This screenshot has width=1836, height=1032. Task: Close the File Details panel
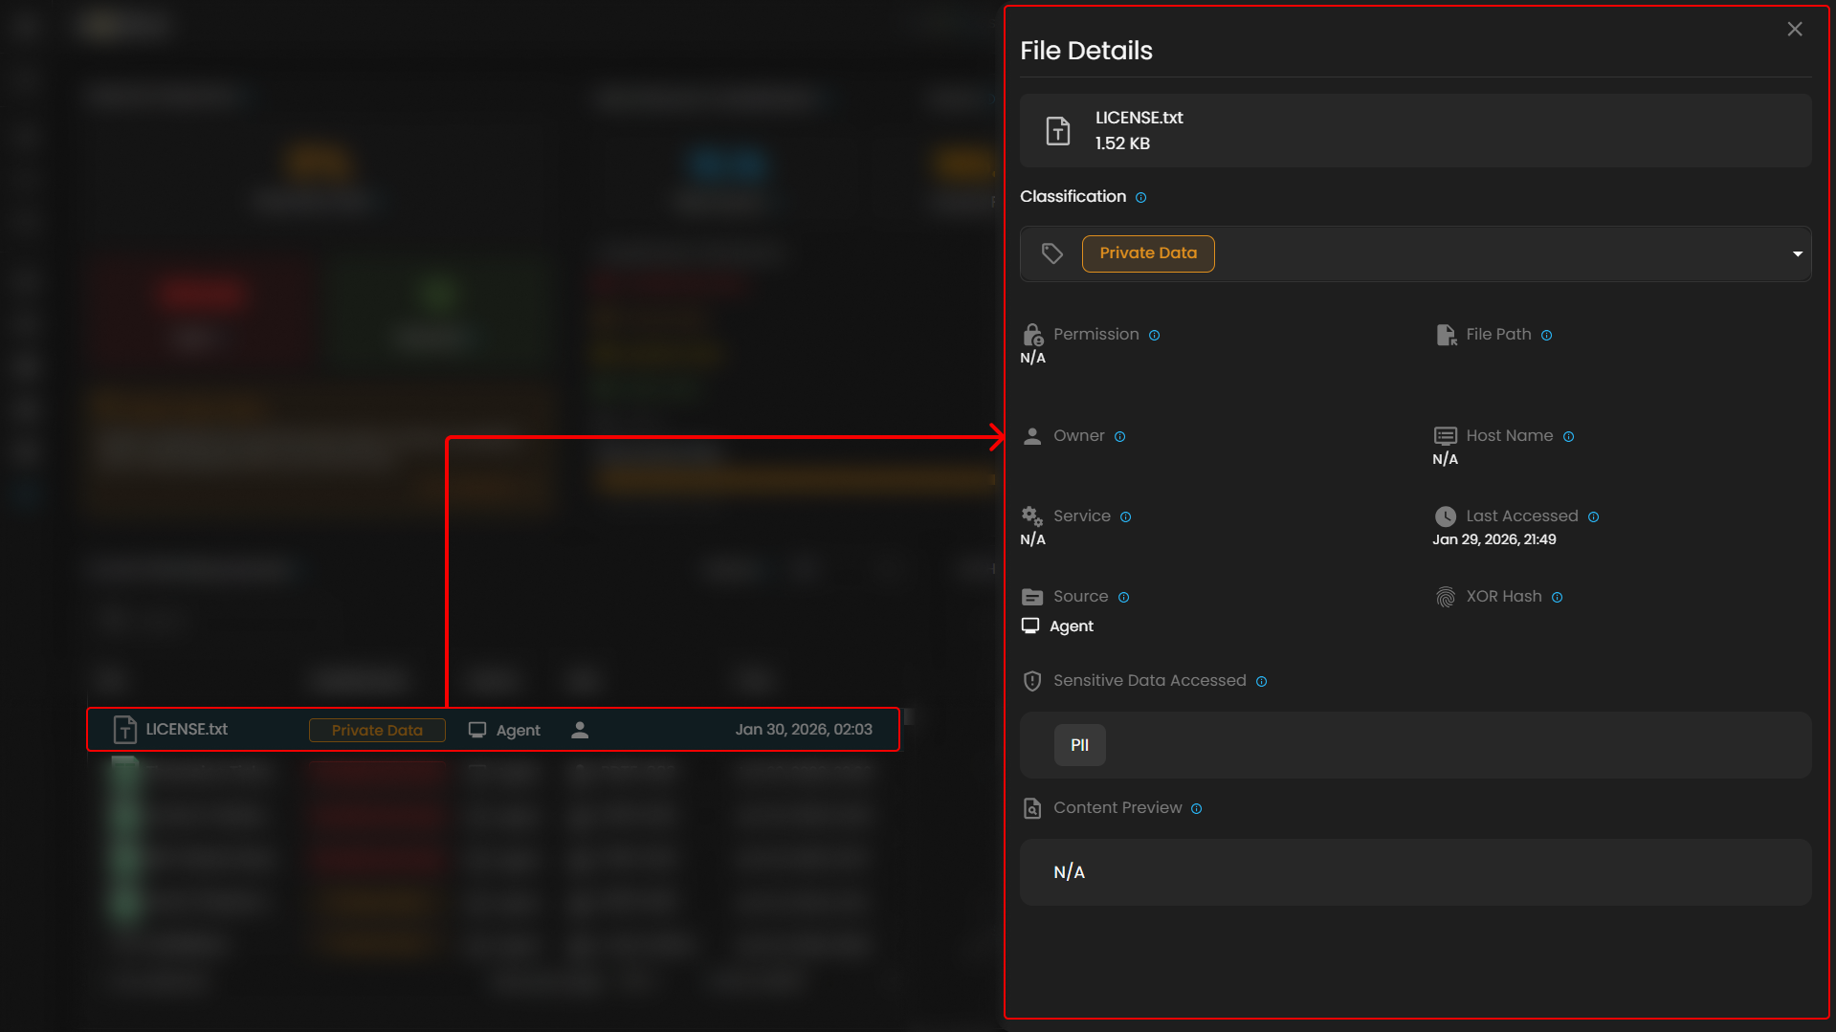1794,30
